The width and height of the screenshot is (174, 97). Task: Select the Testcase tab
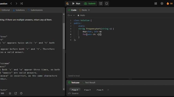pyautogui.click(x=74, y=82)
